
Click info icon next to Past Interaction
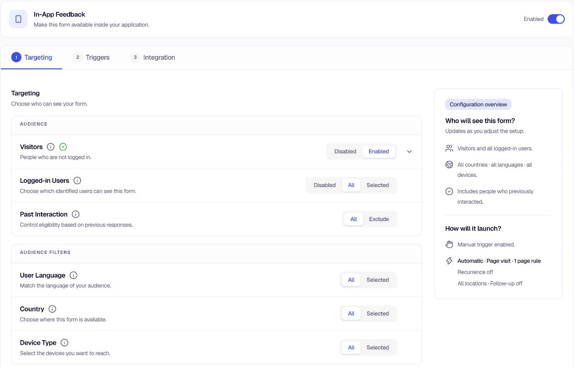[76, 214]
